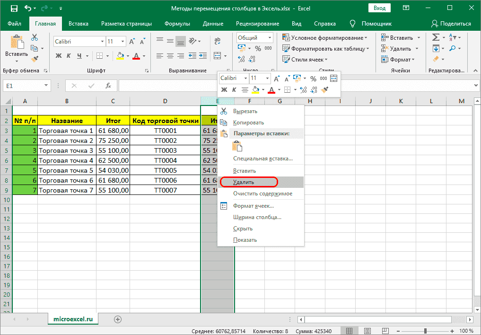Apply AutoSum using the Sigma icon
This screenshot has width=481, height=335.
tap(436, 37)
